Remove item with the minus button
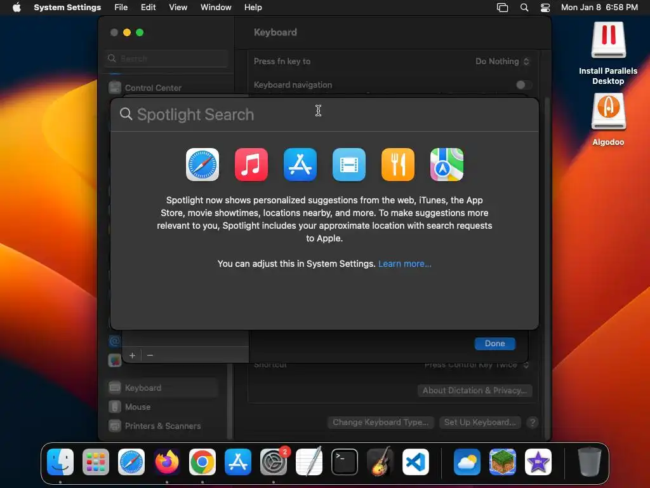Screen dimensions: 650x488 click(150, 356)
